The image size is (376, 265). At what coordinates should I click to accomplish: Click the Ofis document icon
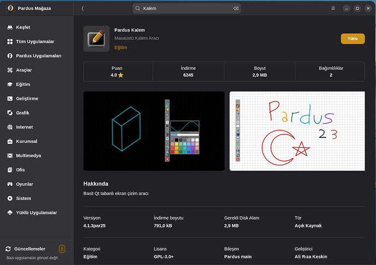[x=10, y=170]
